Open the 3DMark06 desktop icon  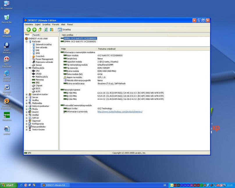(6, 32)
